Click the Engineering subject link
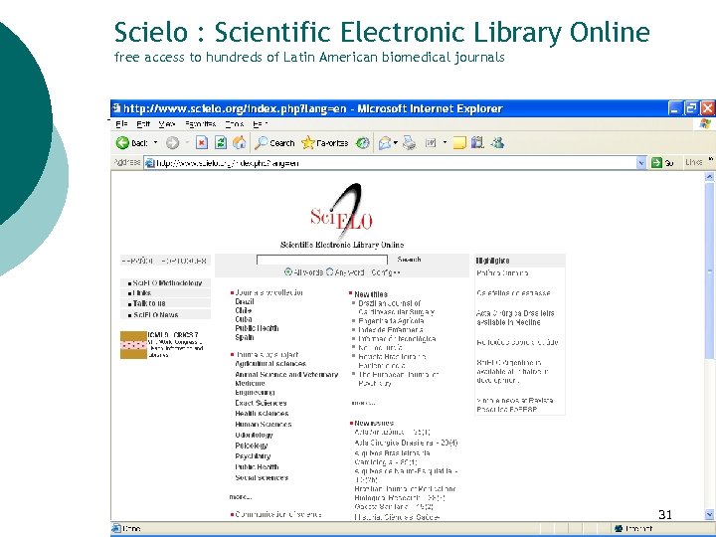Viewport: 716px width, 537px height. click(255, 392)
